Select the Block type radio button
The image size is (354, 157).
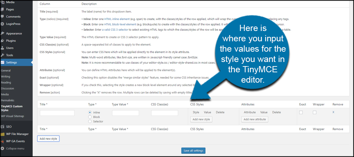pos(90,117)
